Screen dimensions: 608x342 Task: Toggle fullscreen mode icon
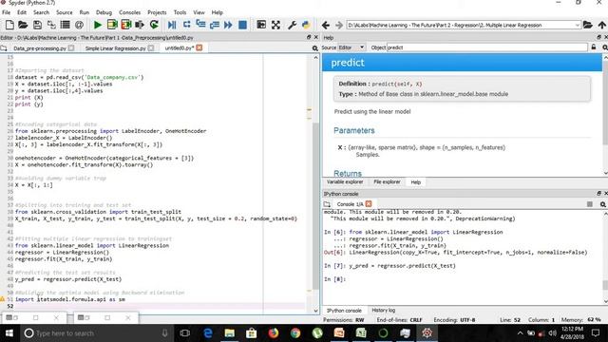point(275,25)
